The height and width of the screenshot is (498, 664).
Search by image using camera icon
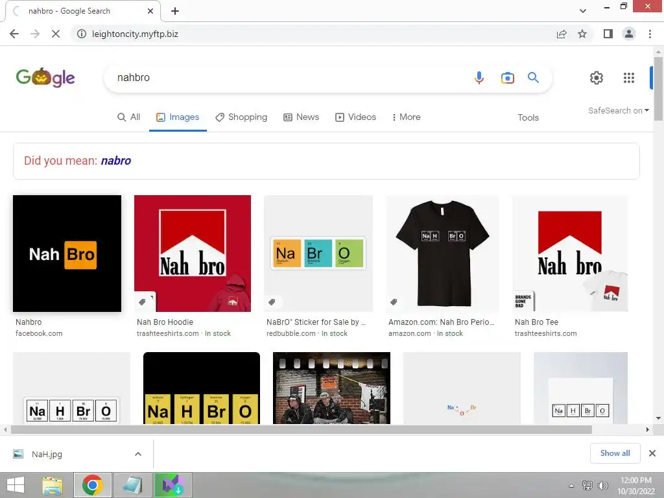tap(507, 78)
